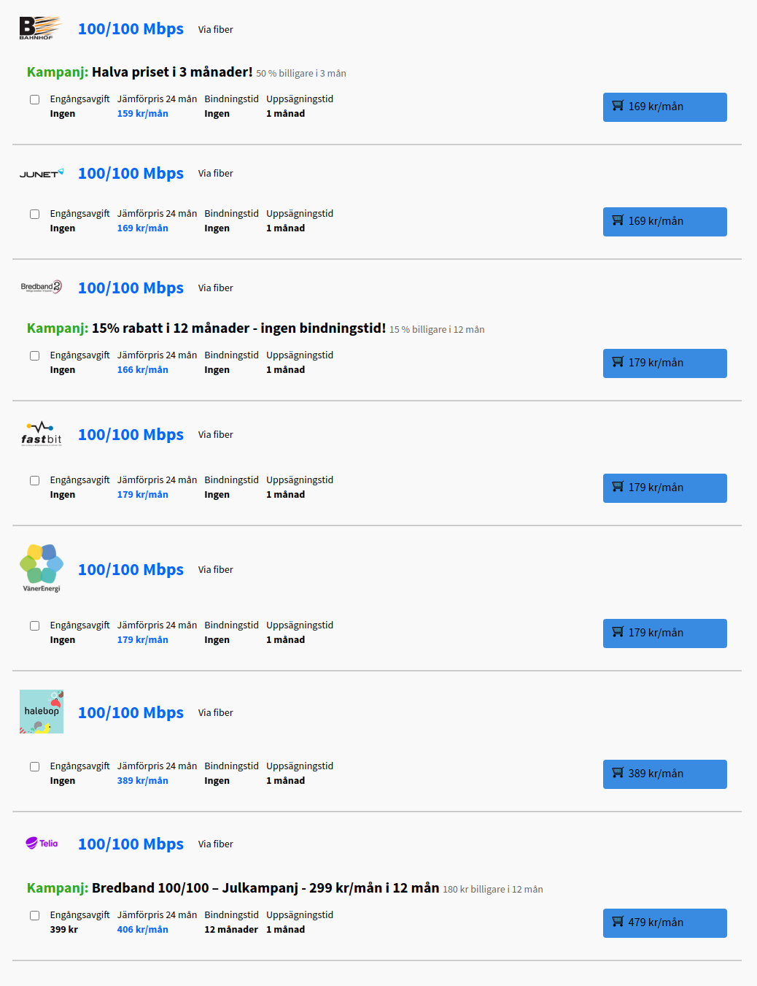Open Bredband2 15% rabatt campaign heading
This screenshot has width=757, height=986.
[x=206, y=328]
